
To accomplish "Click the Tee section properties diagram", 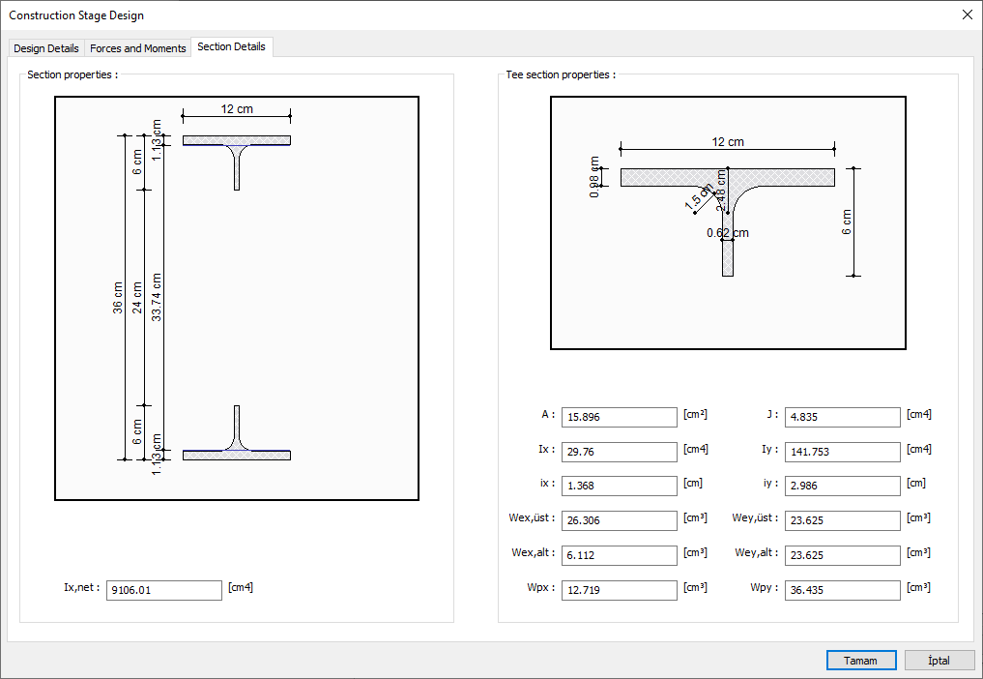I will tap(728, 222).
